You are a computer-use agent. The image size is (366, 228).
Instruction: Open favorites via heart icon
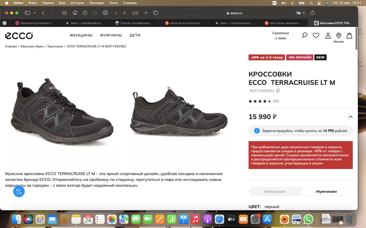pyautogui.click(x=316, y=35)
